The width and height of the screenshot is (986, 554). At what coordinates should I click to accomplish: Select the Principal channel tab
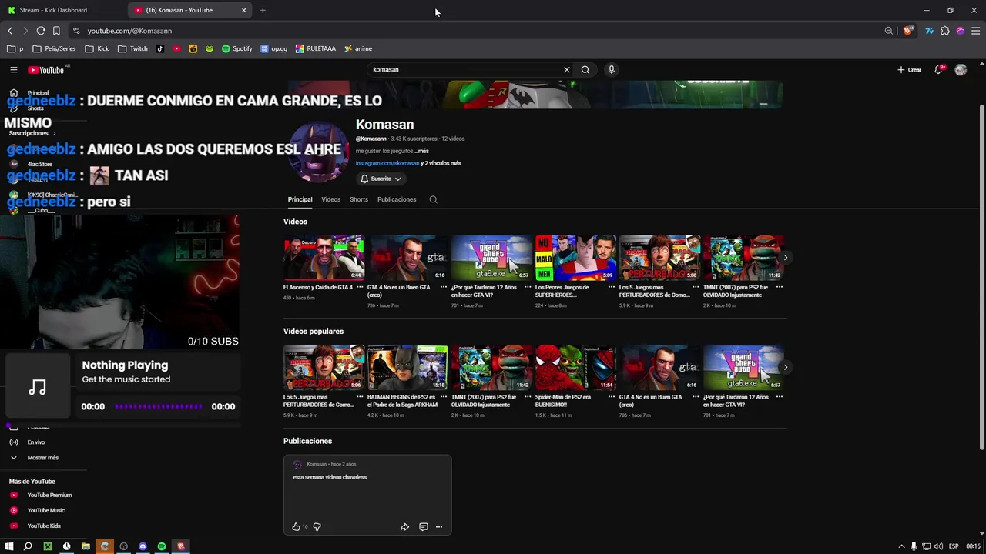[300, 199]
